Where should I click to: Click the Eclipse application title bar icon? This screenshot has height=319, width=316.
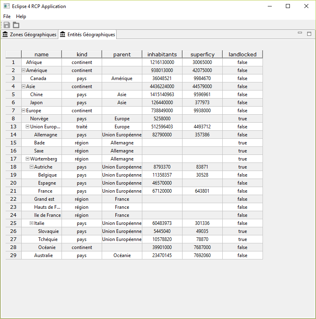point(6,6)
